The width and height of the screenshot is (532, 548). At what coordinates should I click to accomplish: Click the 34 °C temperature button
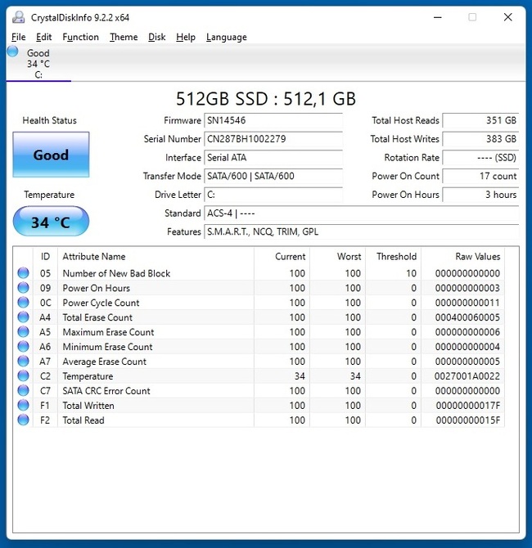[51, 222]
